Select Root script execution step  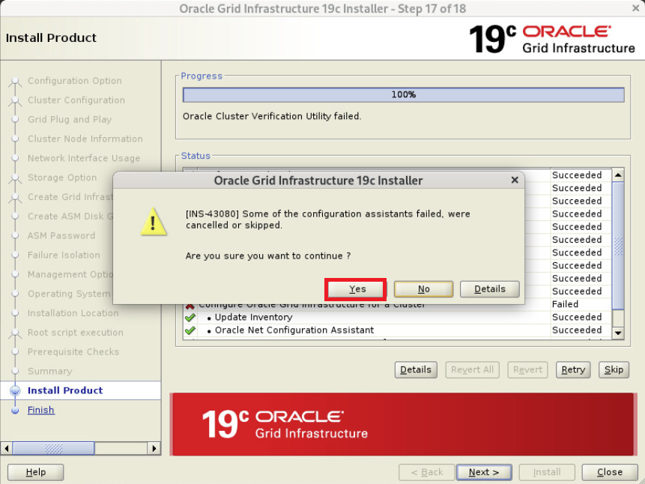click(75, 333)
